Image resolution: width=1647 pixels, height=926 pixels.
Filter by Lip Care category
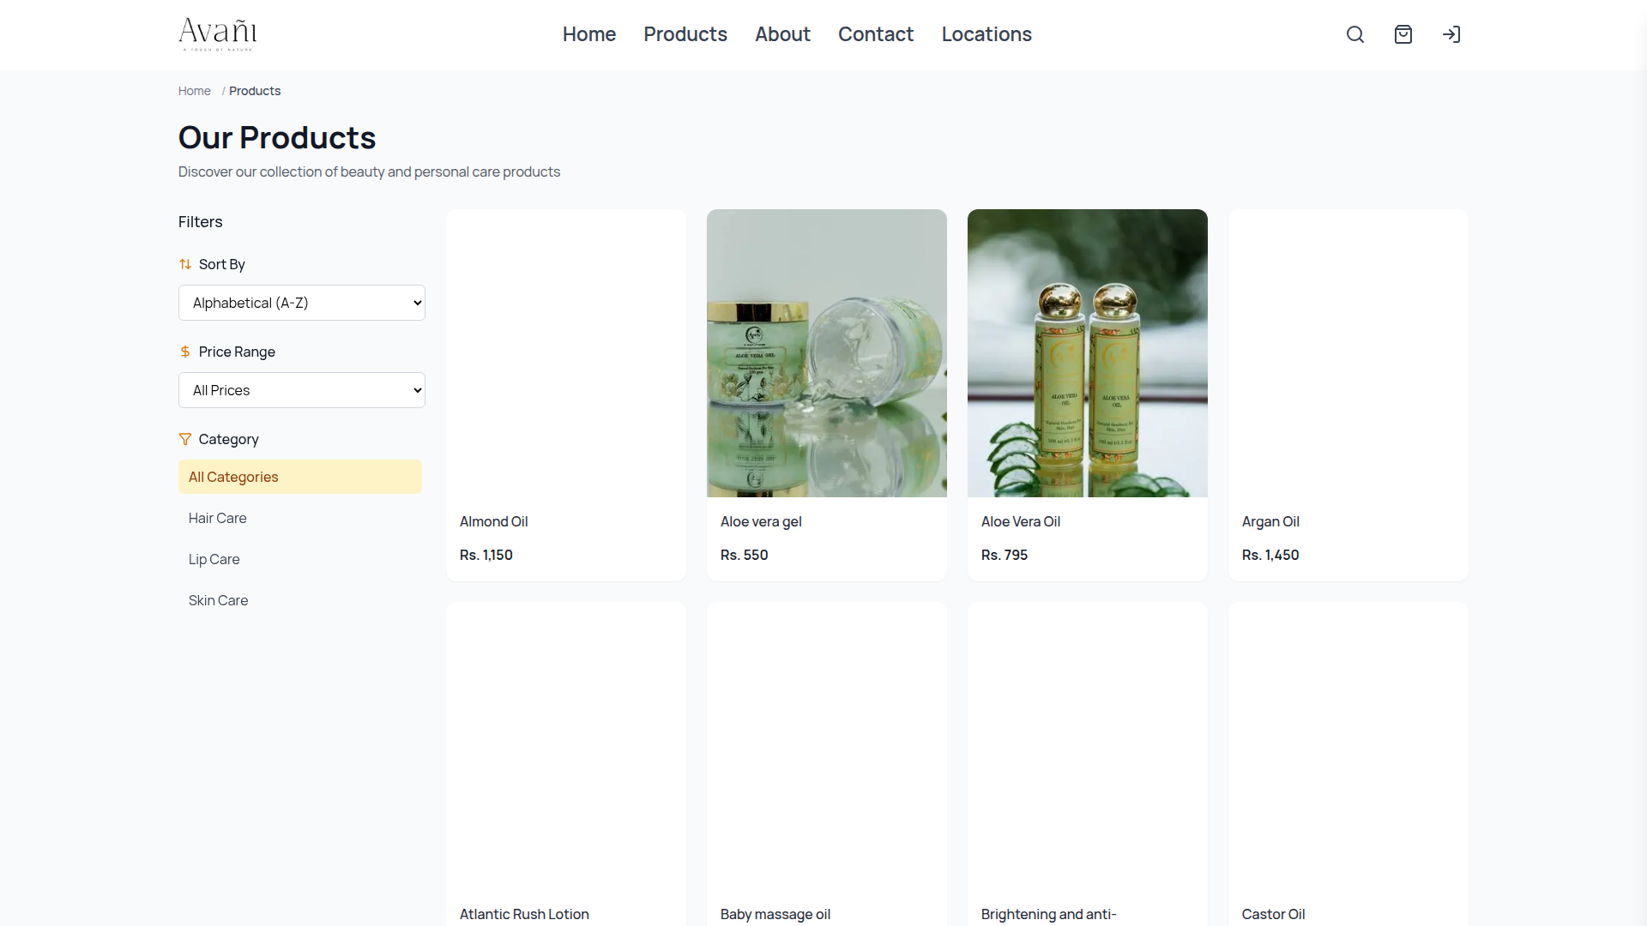214,559
